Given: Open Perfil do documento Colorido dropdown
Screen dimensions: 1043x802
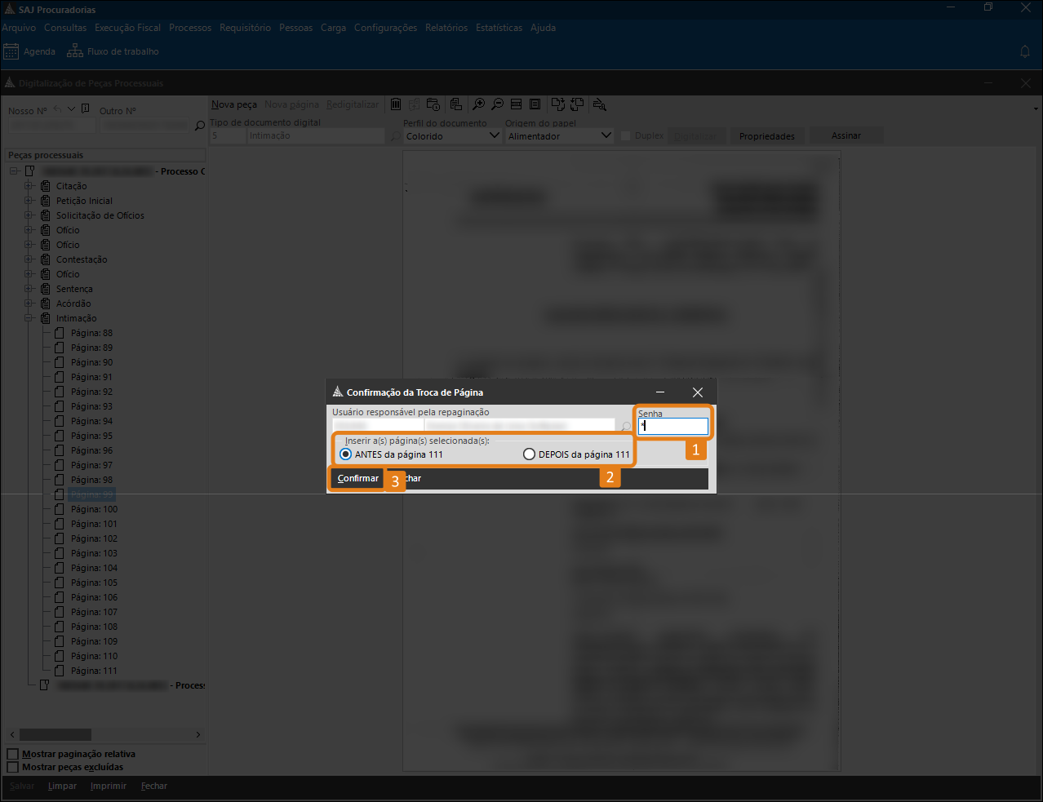Looking at the screenshot, I should tap(494, 136).
